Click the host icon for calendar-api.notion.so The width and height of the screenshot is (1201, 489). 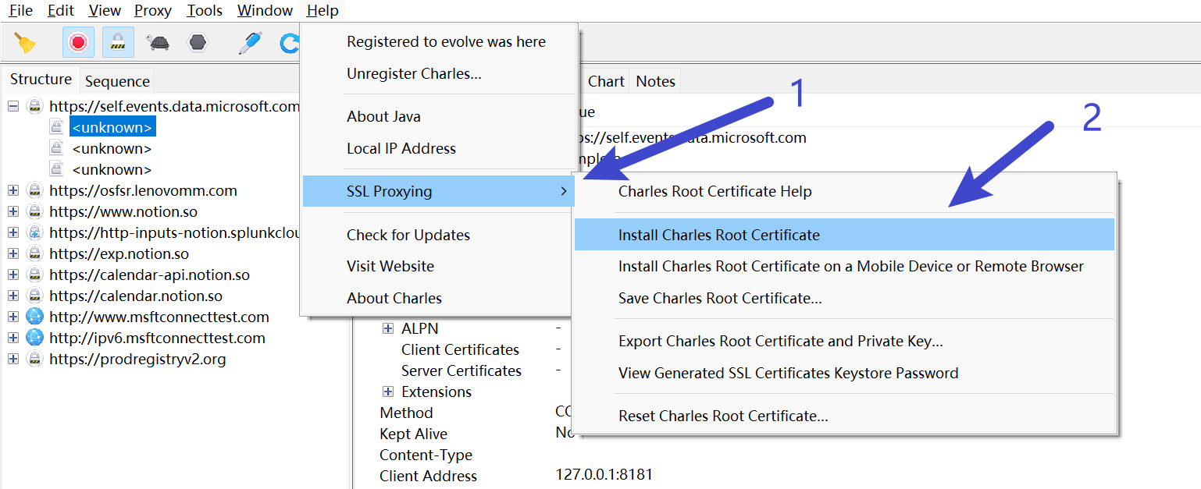(34, 275)
